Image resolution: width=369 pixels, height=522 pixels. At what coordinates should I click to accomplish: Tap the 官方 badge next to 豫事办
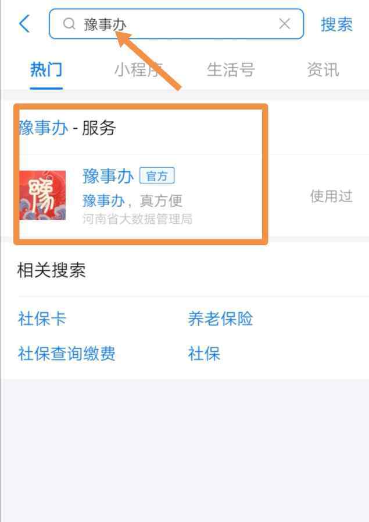click(157, 176)
